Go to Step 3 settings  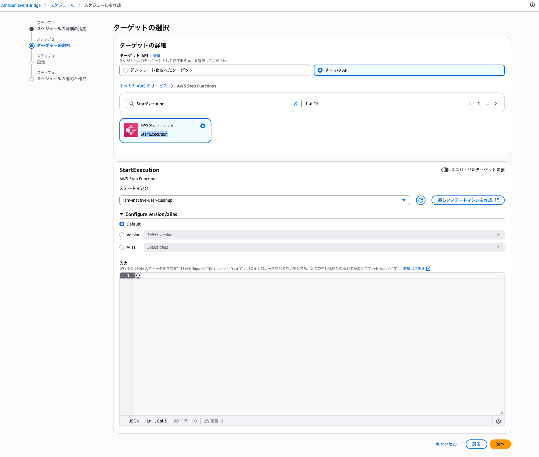(x=41, y=62)
